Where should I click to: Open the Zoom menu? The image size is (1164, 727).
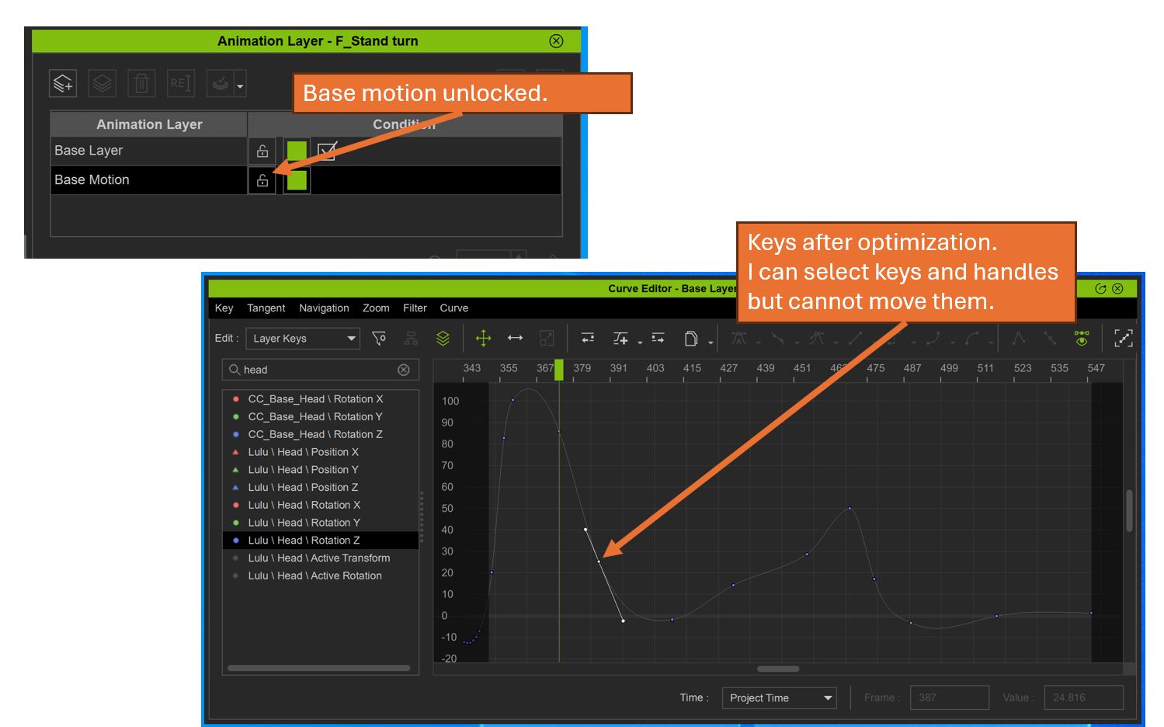pos(376,308)
